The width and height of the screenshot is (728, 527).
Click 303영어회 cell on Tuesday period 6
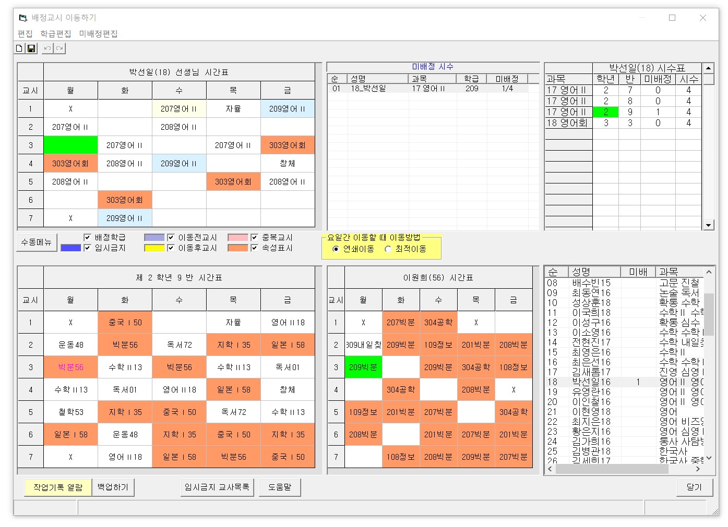[x=125, y=200]
